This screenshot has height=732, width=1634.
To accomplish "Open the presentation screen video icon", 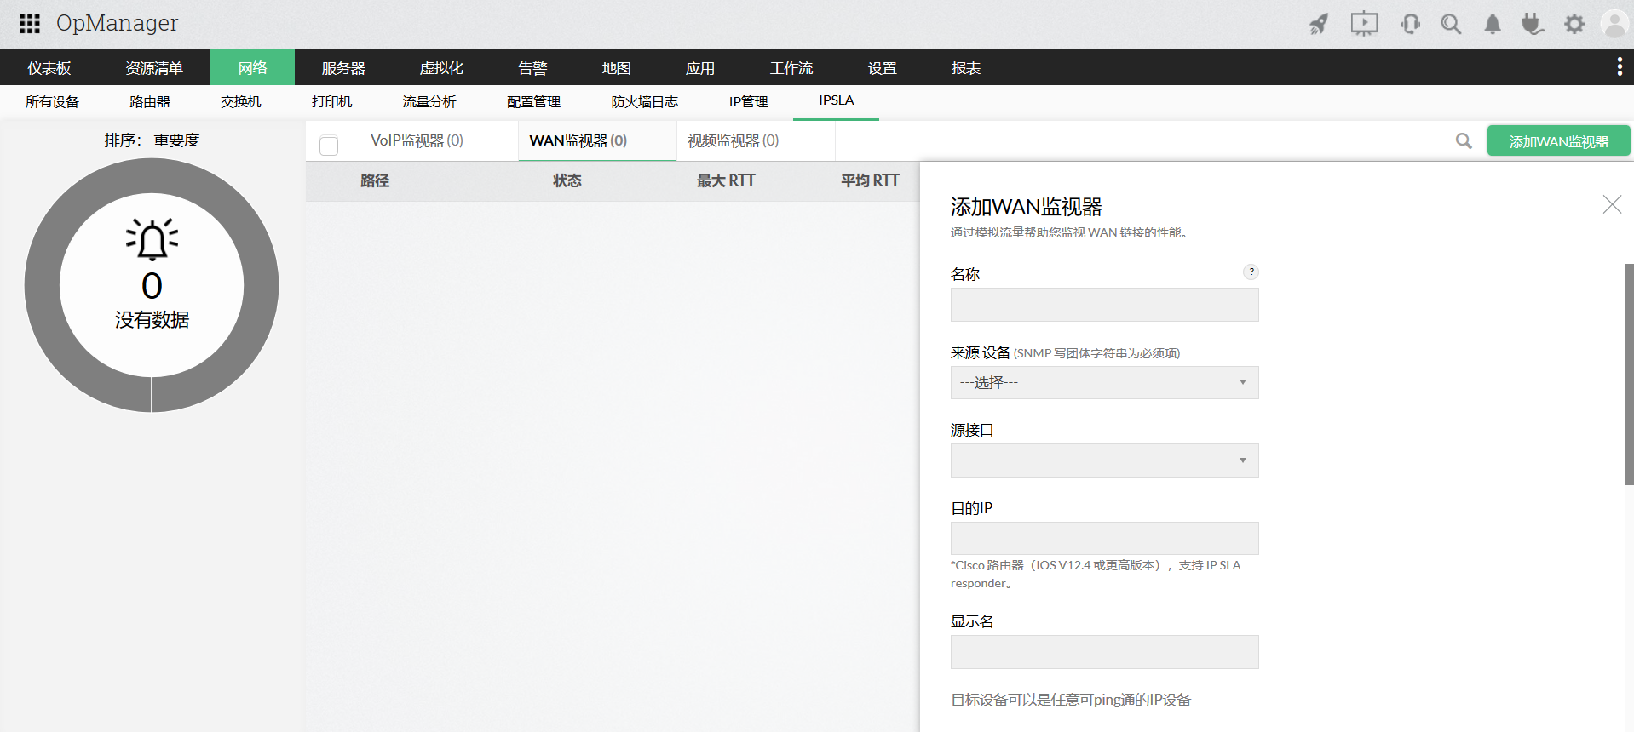I will pos(1364,24).
